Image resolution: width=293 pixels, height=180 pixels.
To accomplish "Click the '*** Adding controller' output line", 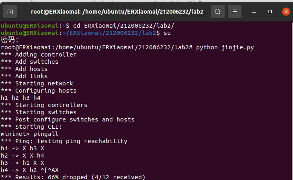I will click(x=39, y=55).
